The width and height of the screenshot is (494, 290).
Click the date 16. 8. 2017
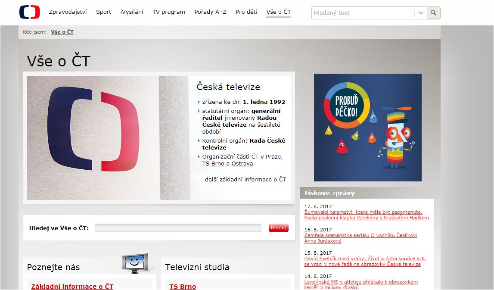pos(318,230)
